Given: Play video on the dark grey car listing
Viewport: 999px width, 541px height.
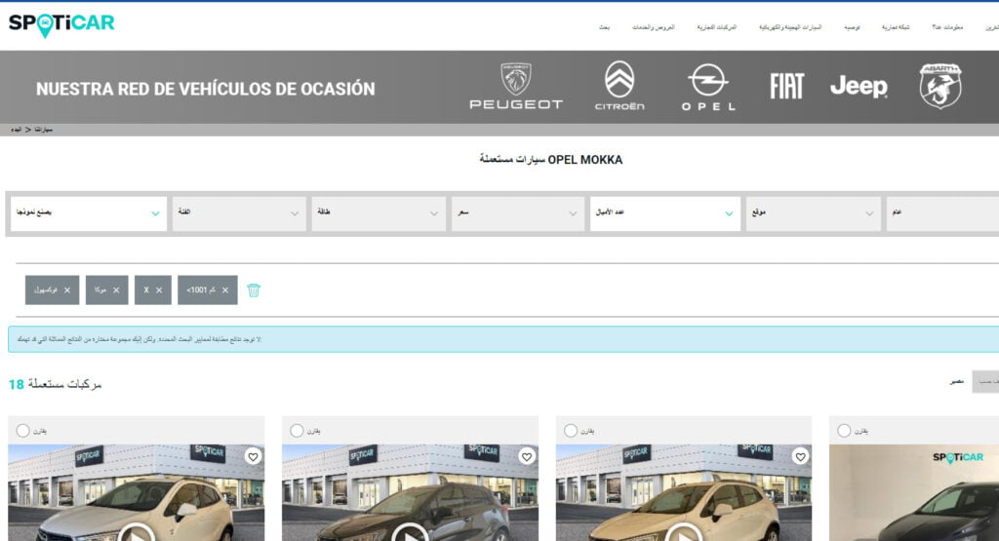Looking at the screenshot, I should point(410,532).
